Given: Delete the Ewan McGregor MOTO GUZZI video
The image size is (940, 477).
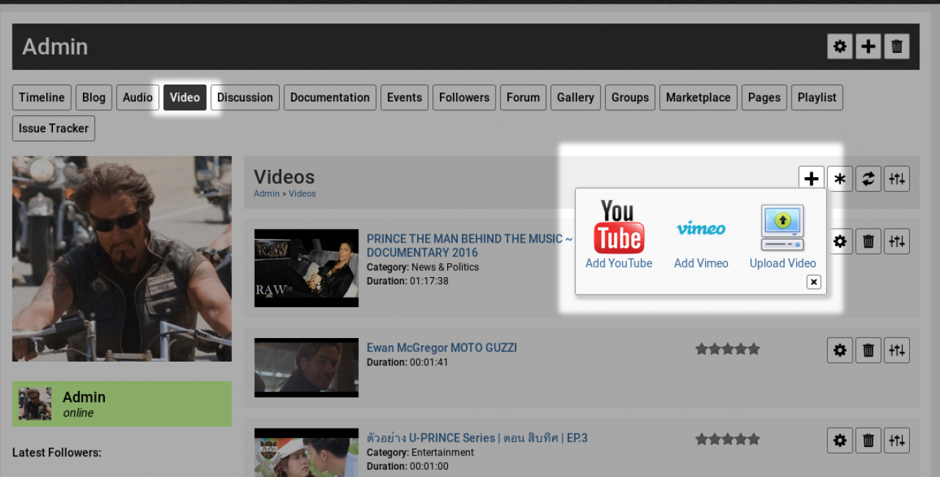Looking at the screenshot, I should tap(868, 350).
